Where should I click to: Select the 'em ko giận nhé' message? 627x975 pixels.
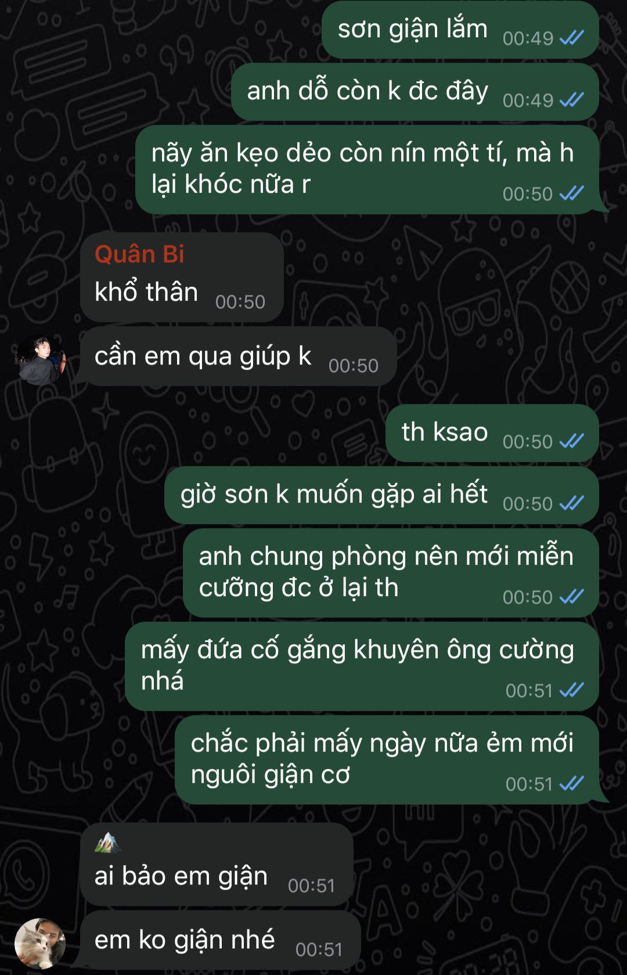(220, 940)
